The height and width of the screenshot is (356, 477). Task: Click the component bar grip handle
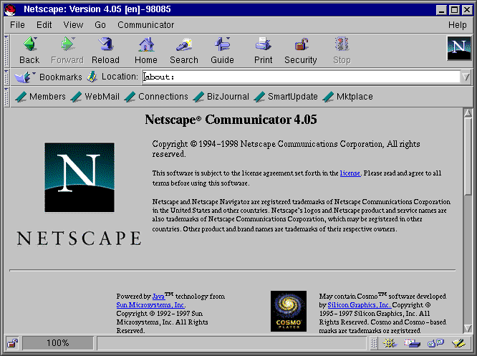point(374,343)
